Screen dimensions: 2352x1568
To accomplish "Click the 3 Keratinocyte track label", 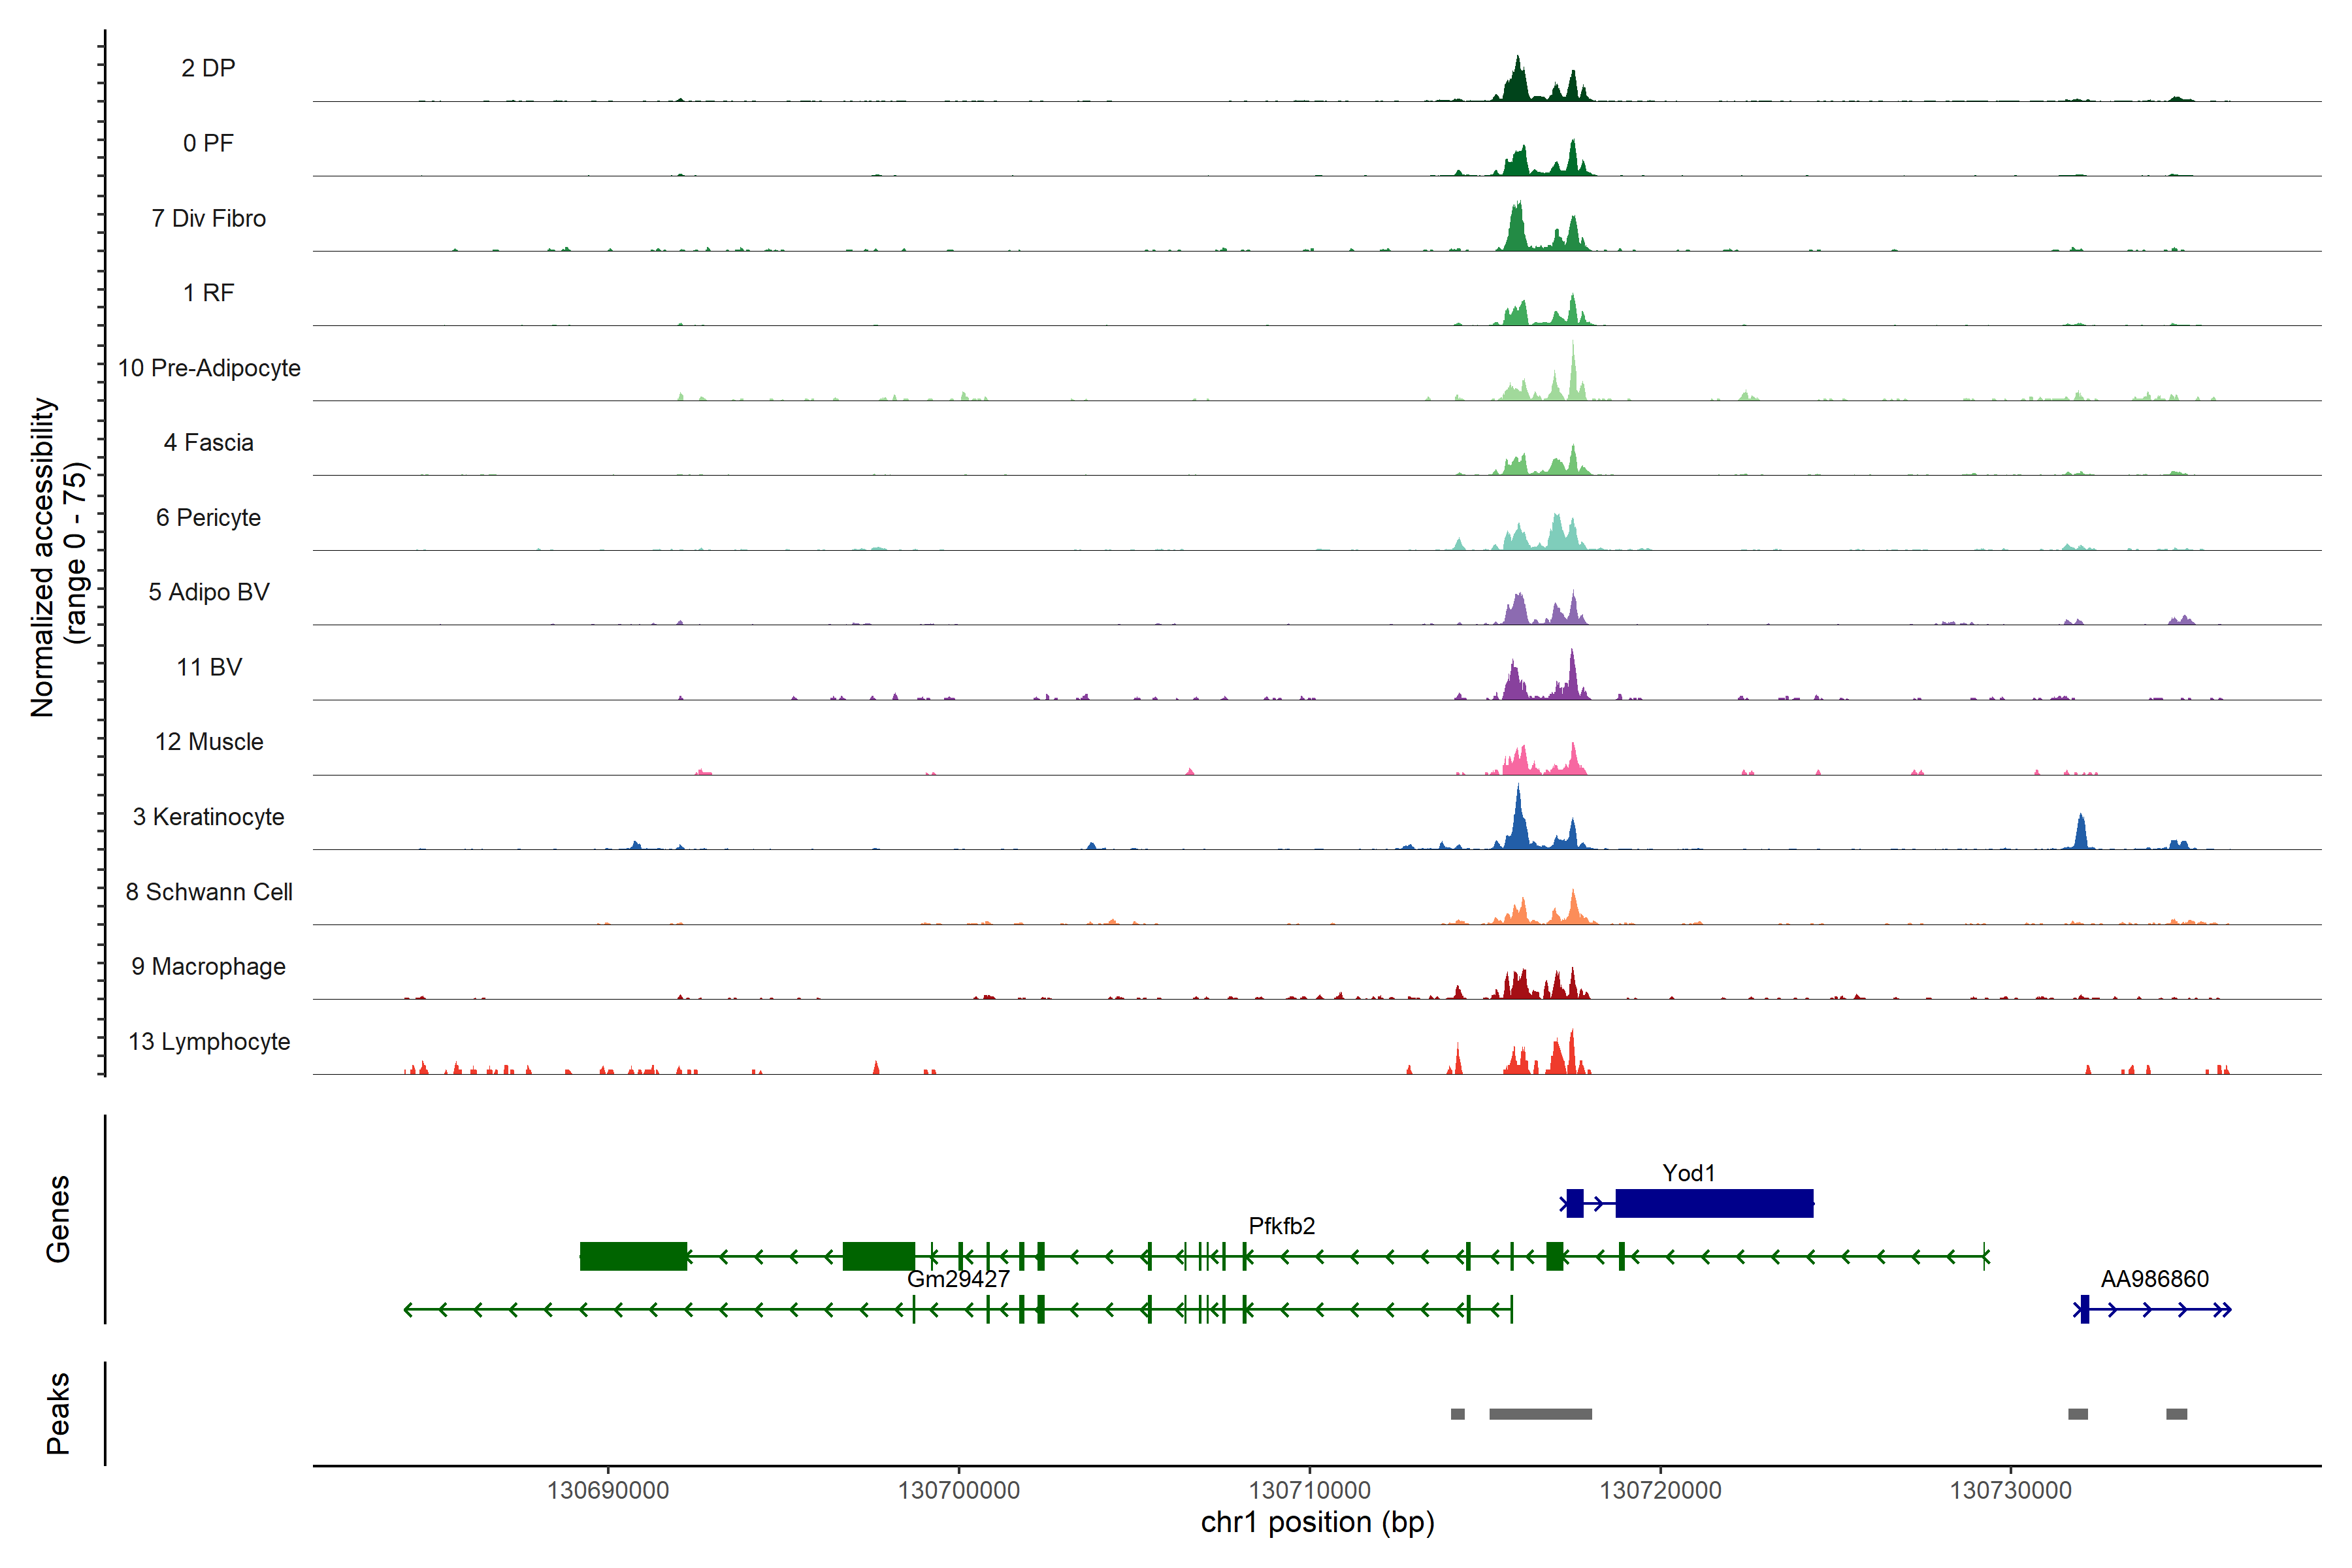I will tap(209, 817).
